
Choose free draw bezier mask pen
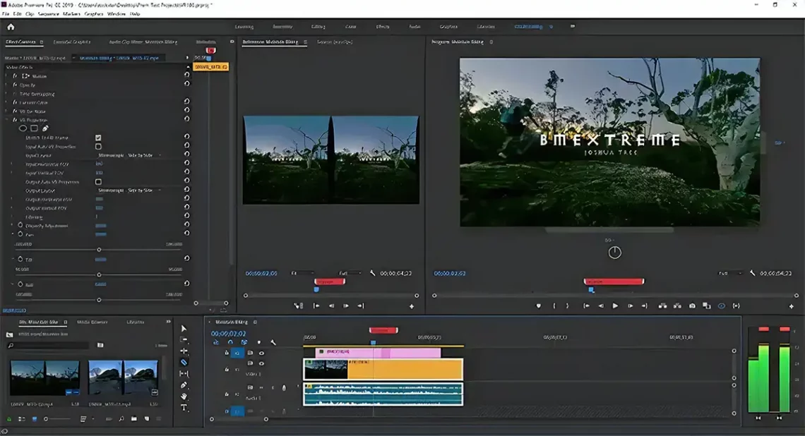click(45, 128)
